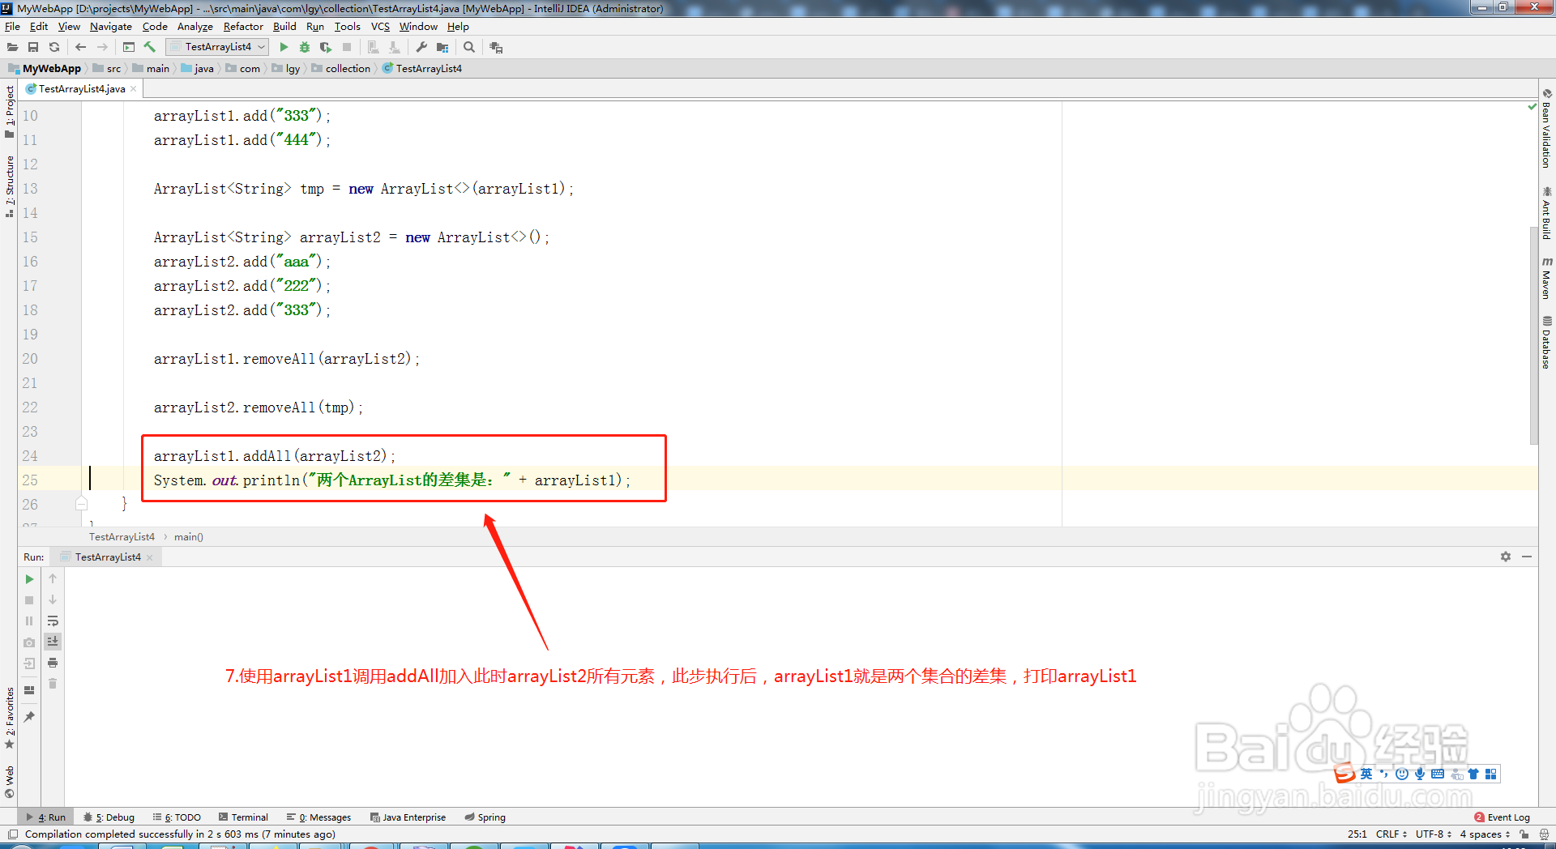Open the VCS menu

380,27
